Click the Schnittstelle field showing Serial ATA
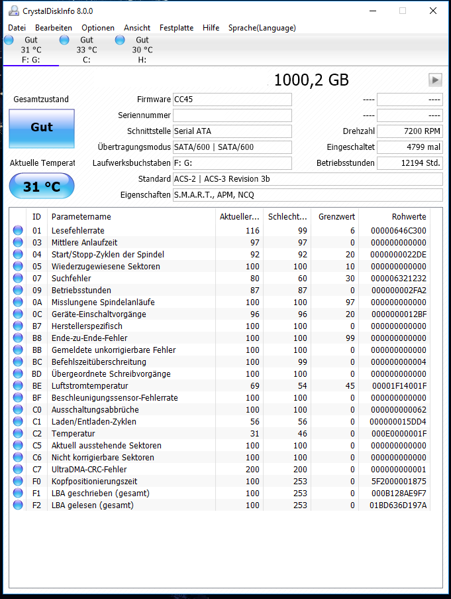Screen dimensions: 451x599 coord(232,131)
